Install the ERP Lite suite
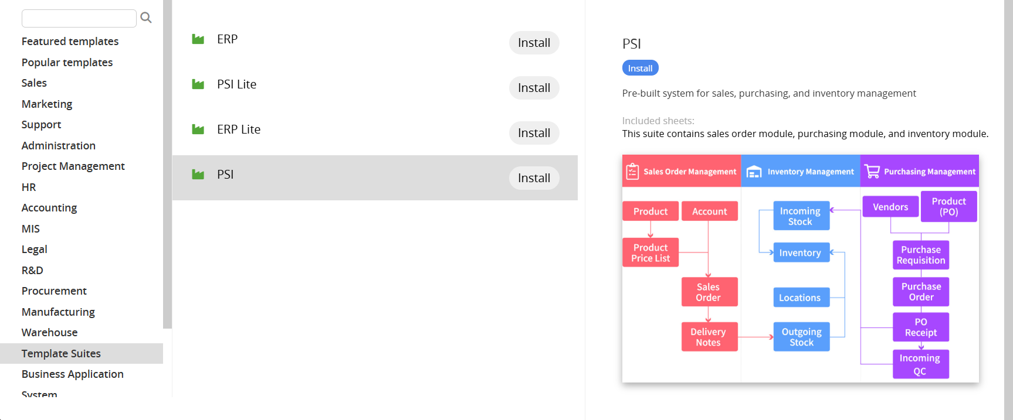 534,133
